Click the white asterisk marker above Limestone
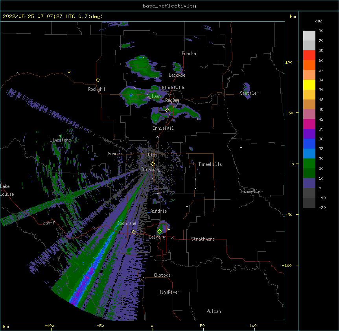 [x=60, y=136]
